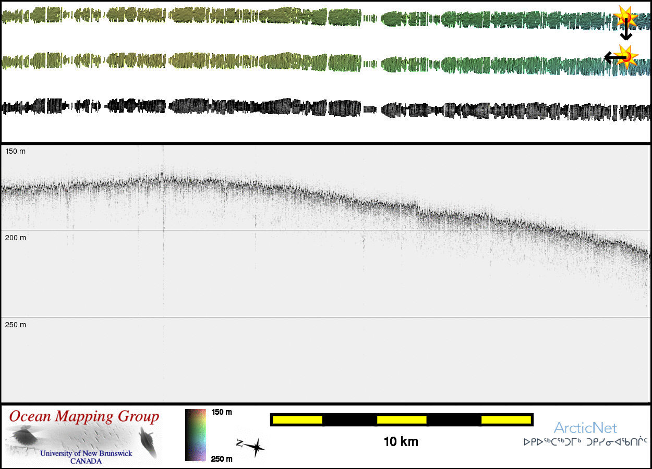The height and width of the screenshot is (469, 652).
Task: Open the Ocean Mapping Group title
Action: 84,416
